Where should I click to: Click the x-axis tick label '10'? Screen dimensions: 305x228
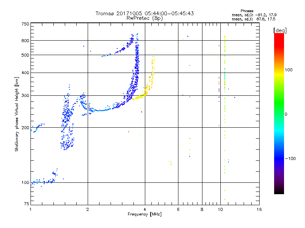[220, 209]
